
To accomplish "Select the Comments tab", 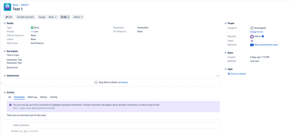I will tap(19, 97).
